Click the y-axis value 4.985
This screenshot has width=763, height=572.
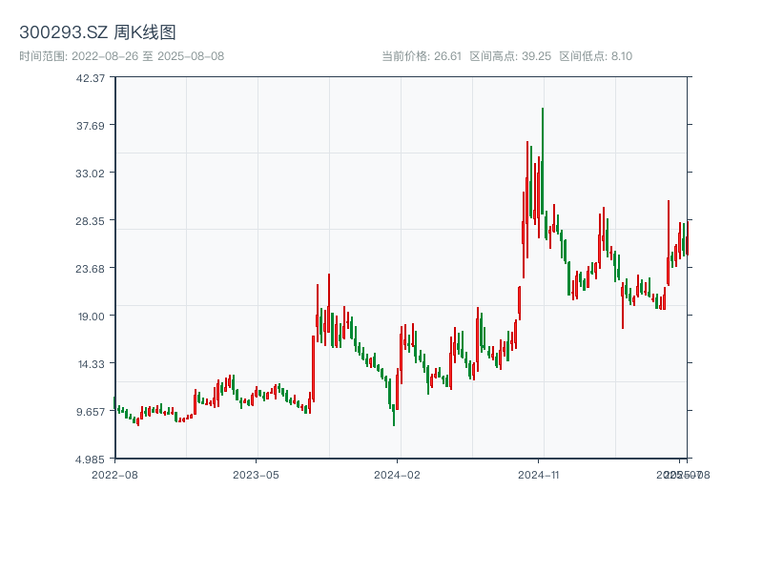[x=90, y=460]
